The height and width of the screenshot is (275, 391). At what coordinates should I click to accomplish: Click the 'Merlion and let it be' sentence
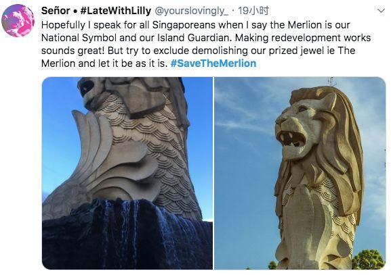pyautogui.click(x=104, y=63)
